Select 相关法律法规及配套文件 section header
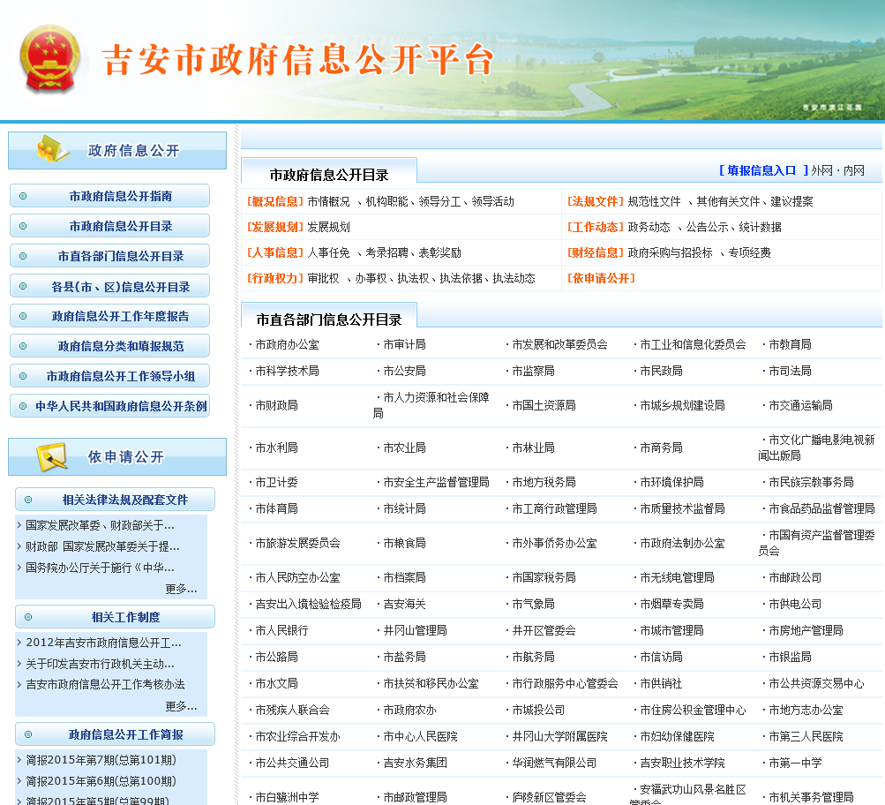This screenshot has width=885, height=805. click(115, 500)
